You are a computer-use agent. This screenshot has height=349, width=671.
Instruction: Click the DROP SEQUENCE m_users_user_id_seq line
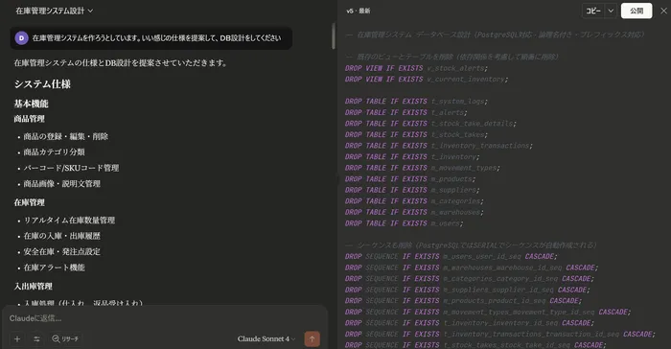(451, 257)
